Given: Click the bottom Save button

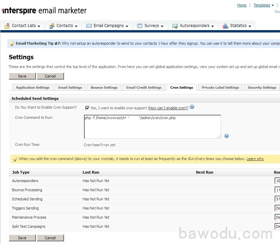Looking at the screenshot, I should pos(22,238).
